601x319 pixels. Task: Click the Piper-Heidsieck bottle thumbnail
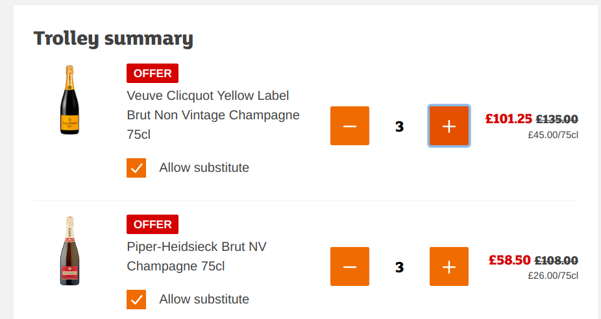pyautogui.click(x=69, y=250)
